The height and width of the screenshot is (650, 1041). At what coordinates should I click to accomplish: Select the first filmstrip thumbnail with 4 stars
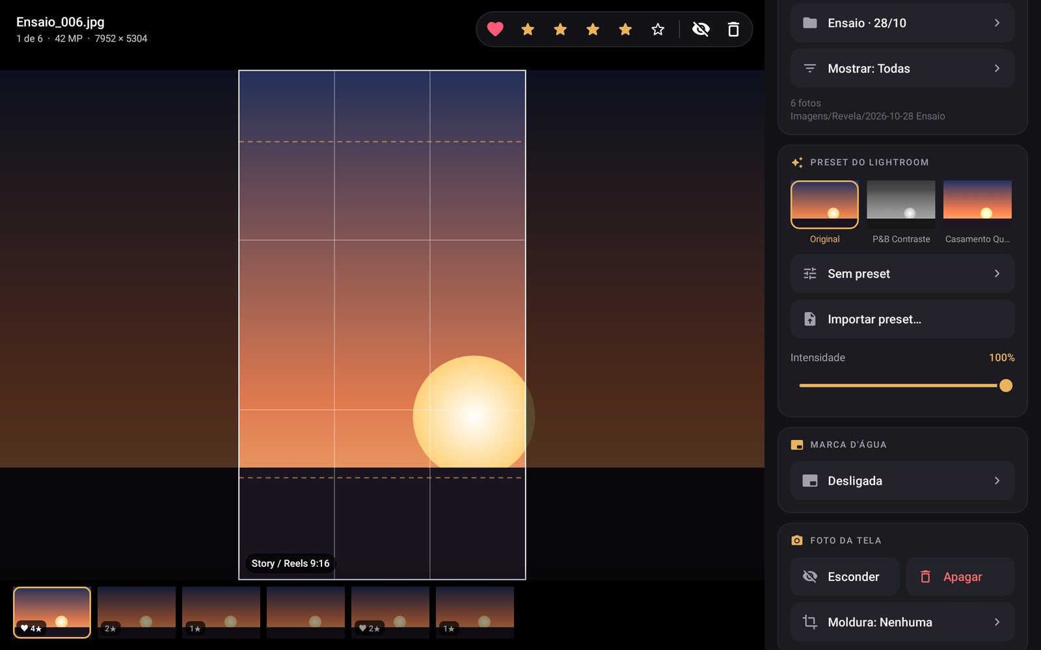click(x=52, y=612)
